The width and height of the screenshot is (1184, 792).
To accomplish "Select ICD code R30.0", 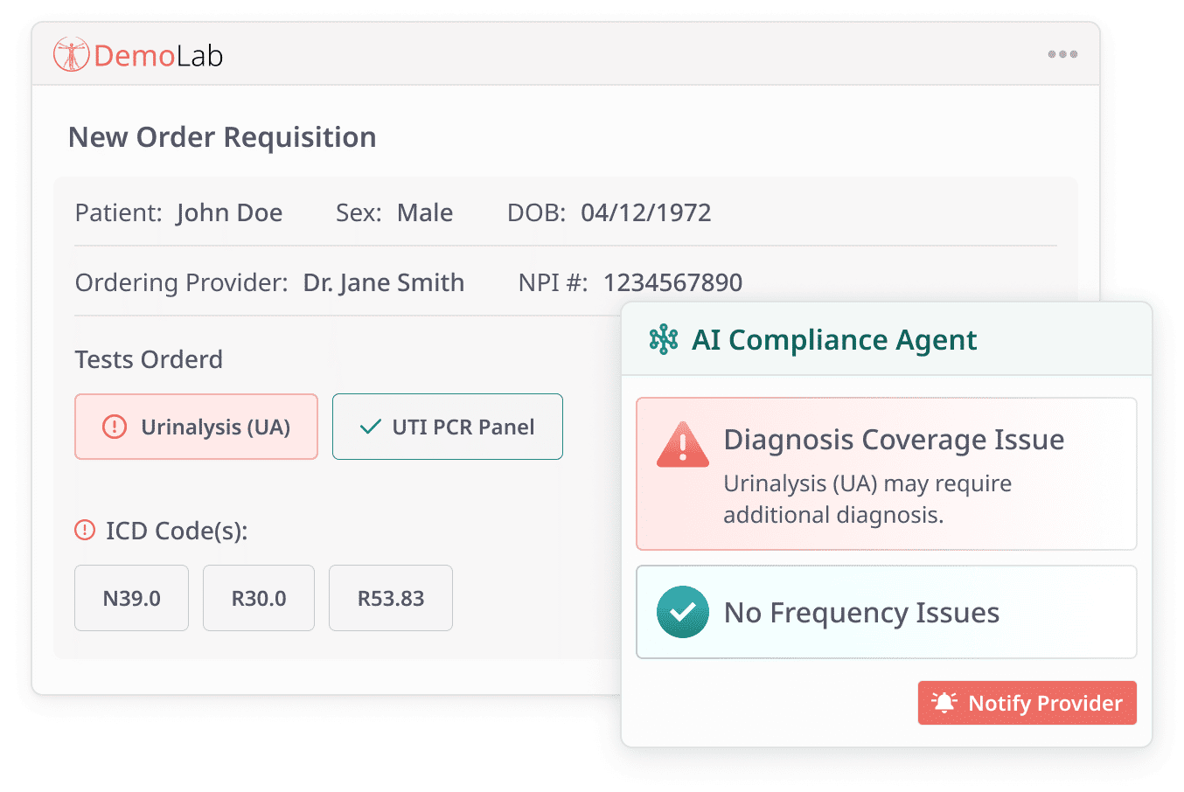I will pyautogui.click(x=259, y=598).
